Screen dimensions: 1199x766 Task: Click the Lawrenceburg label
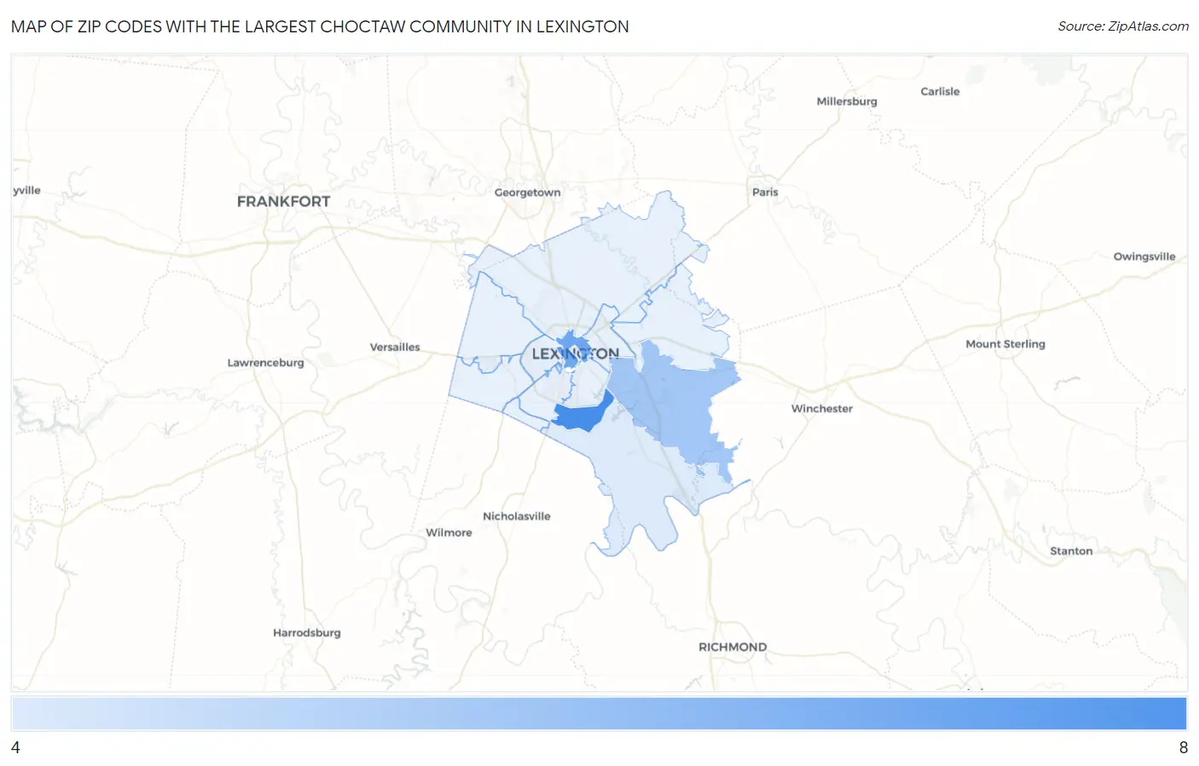tap(265, 363)
